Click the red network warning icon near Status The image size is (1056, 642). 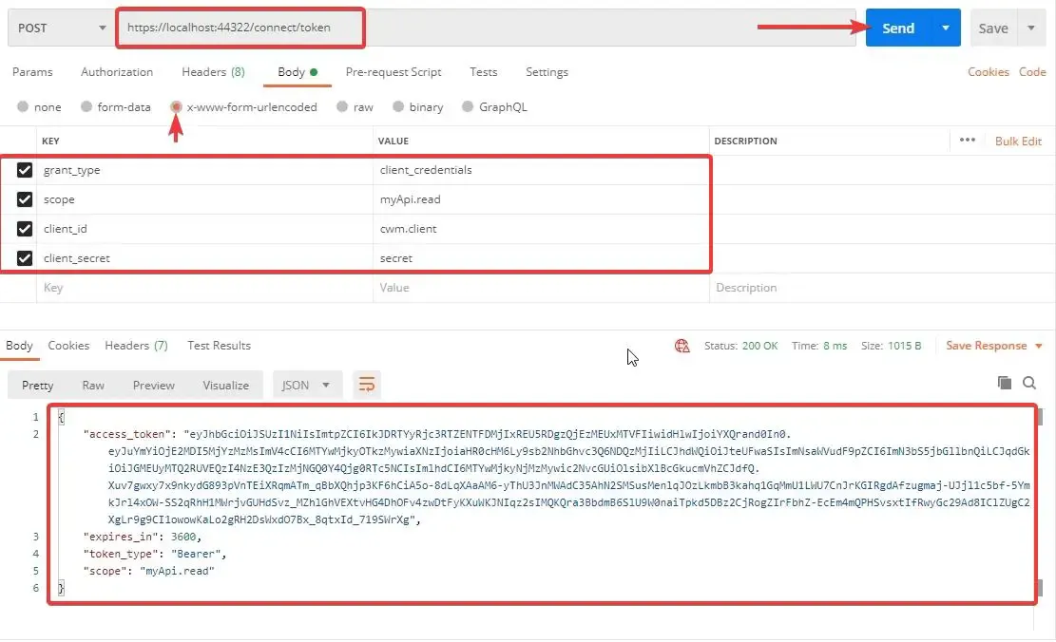(682, 347)
